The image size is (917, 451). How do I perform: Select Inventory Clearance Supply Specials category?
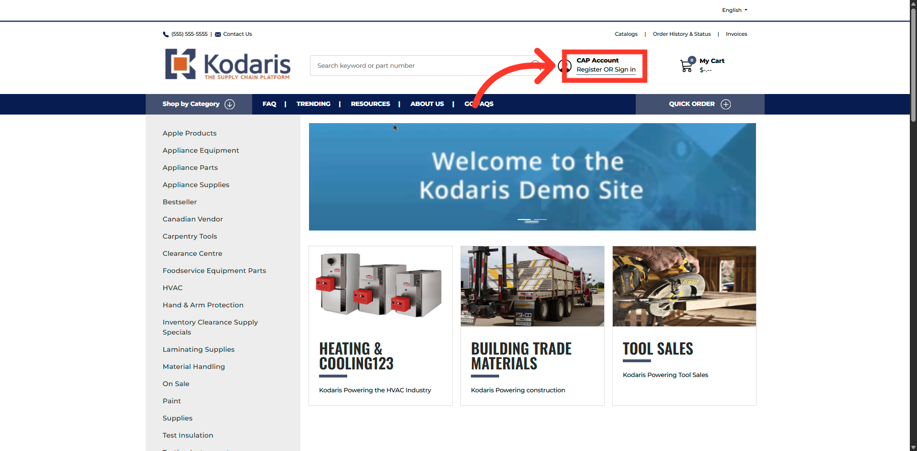[210, 327]
